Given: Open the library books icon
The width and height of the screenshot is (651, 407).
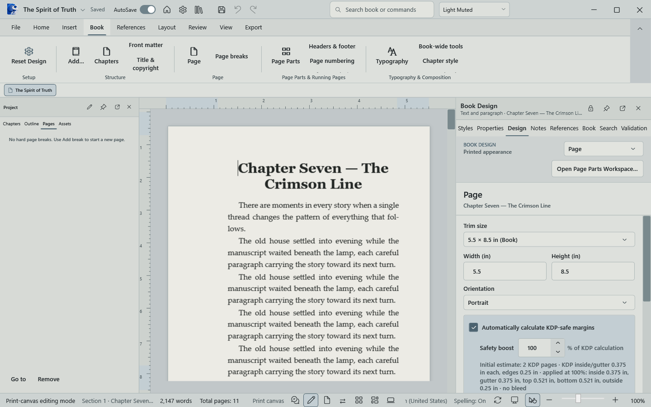Looking at the screenshot, I should click(198, 9).
